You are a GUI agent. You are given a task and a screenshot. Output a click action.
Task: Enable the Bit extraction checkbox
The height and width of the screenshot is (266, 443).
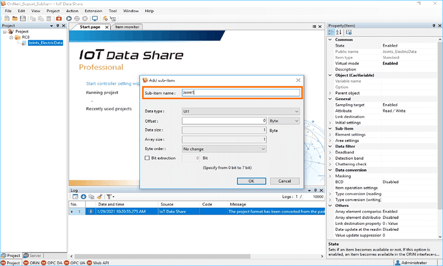147,158
